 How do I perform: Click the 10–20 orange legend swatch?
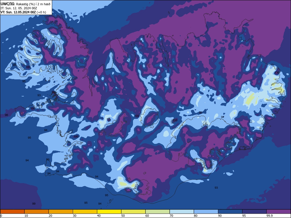click(x=37, y=212)
